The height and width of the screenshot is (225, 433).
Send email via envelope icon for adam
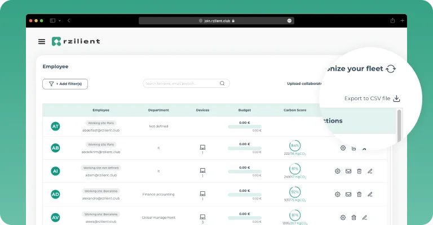[348, 171]
